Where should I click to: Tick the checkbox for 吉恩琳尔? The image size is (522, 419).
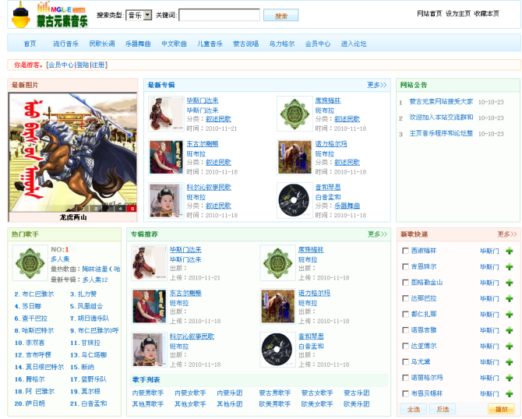(405, 266)
